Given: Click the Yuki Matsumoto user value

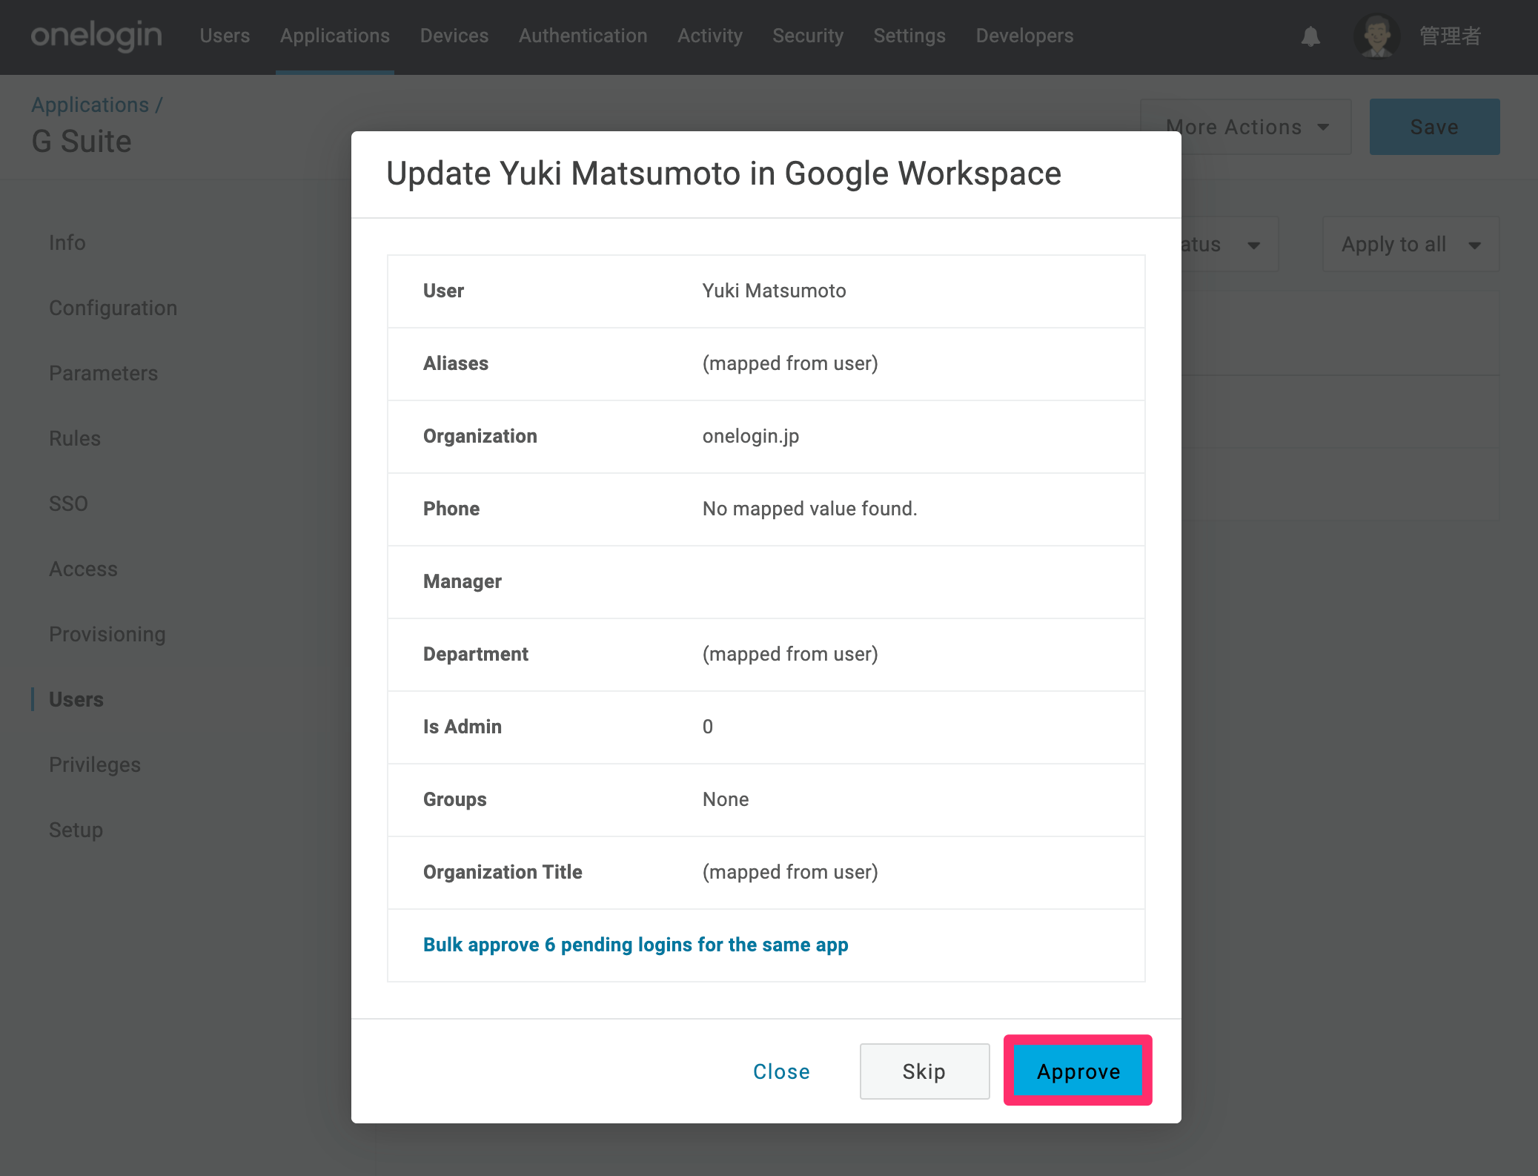Looking at the screenshot, I should pyautogui.click(x=775, y=291).
